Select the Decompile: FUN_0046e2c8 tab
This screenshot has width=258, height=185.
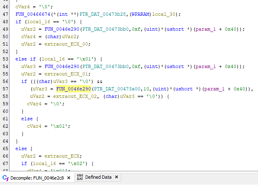37,178
